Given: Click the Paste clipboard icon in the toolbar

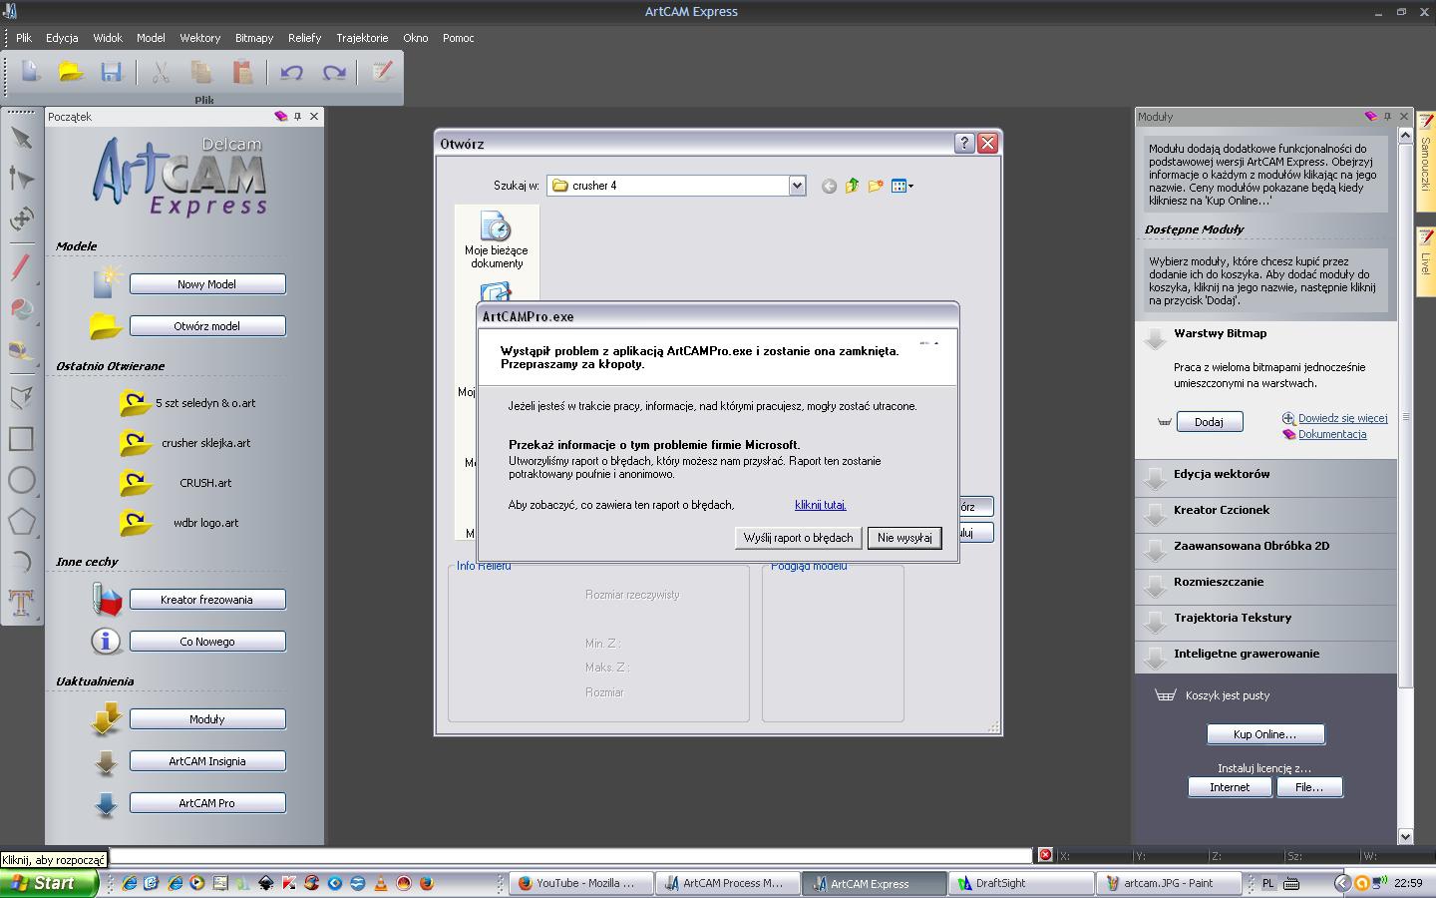Looking at the screenshot, I should click(x=242, y=71).
